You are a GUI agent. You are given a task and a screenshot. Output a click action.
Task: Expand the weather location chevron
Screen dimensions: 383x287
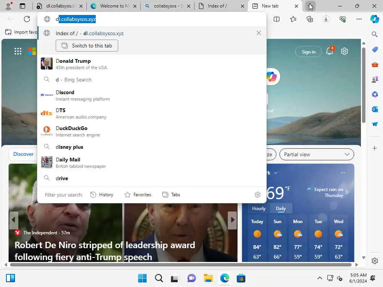276,173
